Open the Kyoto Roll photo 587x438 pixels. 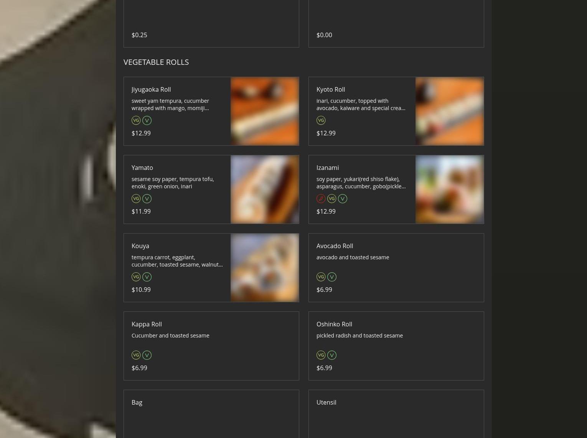[450, 111]
